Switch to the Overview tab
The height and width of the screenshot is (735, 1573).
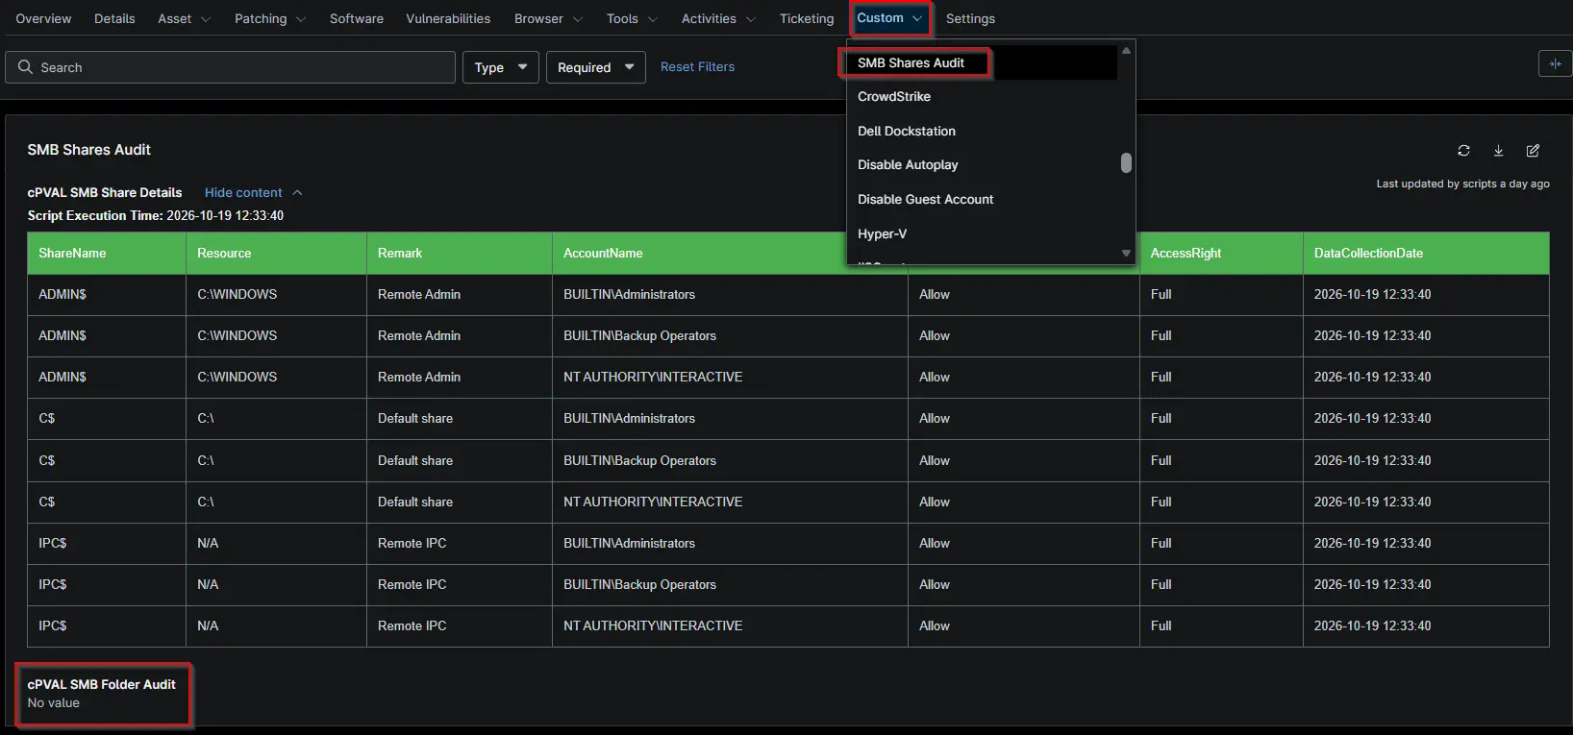[x=43, y=18]
